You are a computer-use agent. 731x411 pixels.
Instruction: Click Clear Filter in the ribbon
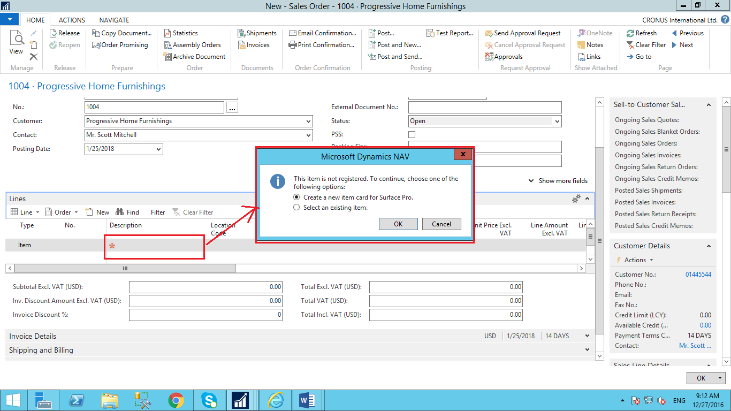pyautogui.click(x=646, y=45)
